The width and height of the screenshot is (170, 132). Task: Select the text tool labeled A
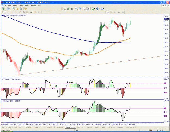pos(31,12)
